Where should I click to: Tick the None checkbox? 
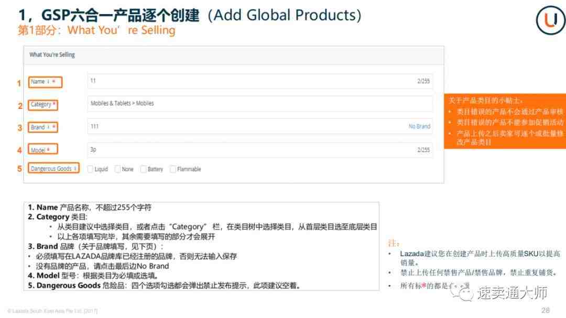118,169
